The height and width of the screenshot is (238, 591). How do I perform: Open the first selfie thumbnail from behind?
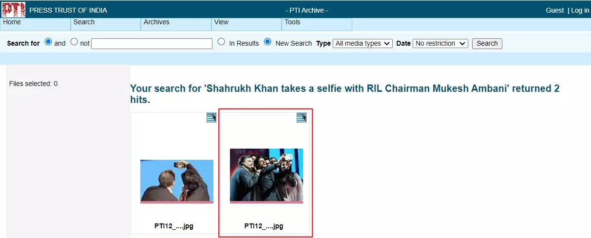point(177,181)
